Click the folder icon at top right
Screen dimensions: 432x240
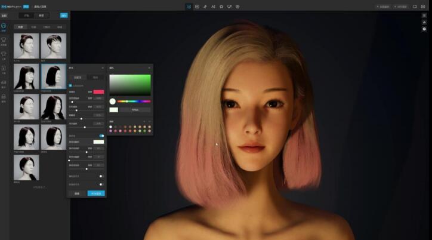415,7
